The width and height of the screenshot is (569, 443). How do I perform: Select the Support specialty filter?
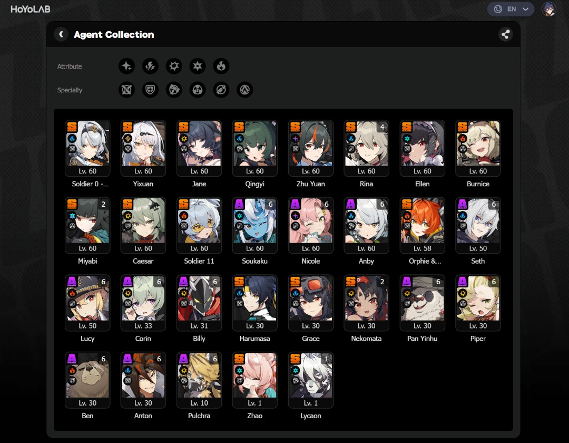pyautogui.click(x=221, y=90)
